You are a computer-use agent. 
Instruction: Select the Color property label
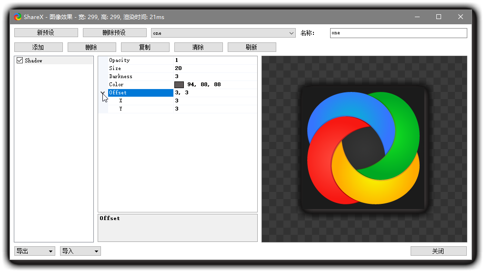[x=116, y=84]
